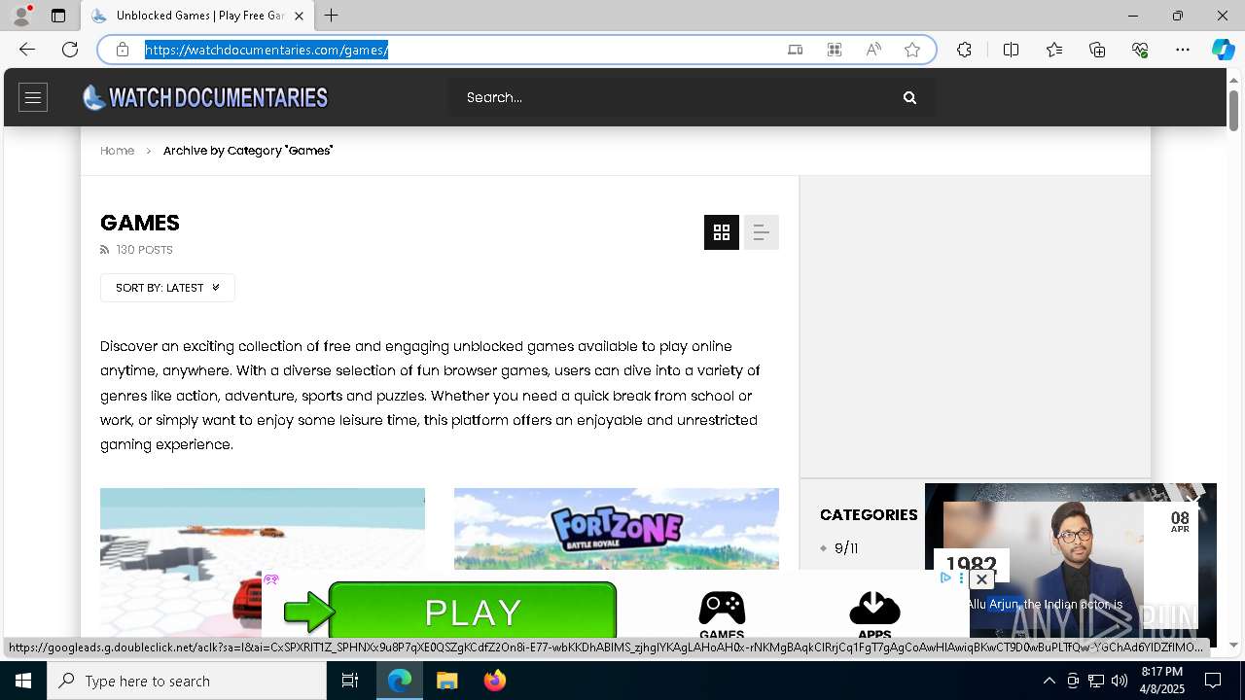The image size is (1245, 700).
Task: Open the tab actions menu
Action: [58, 16]
